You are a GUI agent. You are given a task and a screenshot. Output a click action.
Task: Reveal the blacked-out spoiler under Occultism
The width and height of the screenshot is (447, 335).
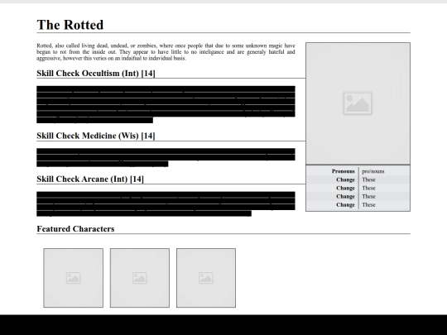coord(166,104)
